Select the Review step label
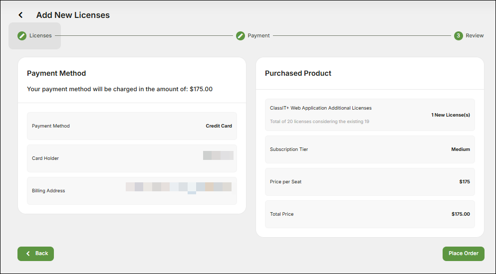496x274 pixels. (475, 36)
